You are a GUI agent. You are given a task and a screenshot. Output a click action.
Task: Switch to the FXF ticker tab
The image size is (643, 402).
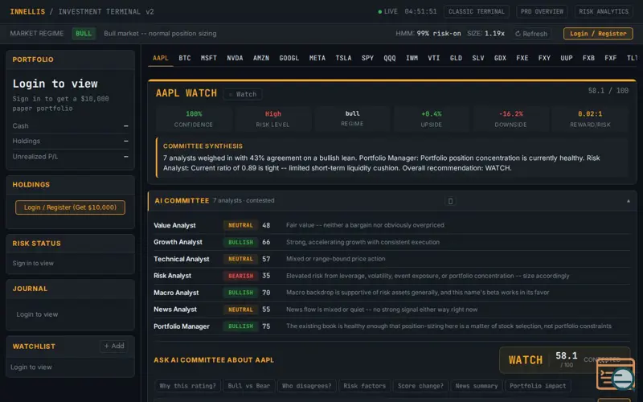coord(611,58)
